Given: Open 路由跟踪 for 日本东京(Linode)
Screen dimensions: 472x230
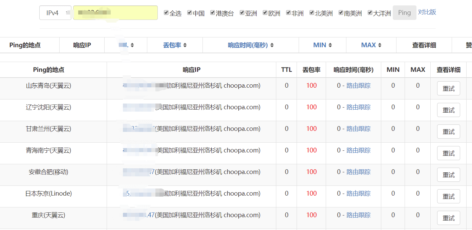Looking at the screenshot, I should point(358,194).
